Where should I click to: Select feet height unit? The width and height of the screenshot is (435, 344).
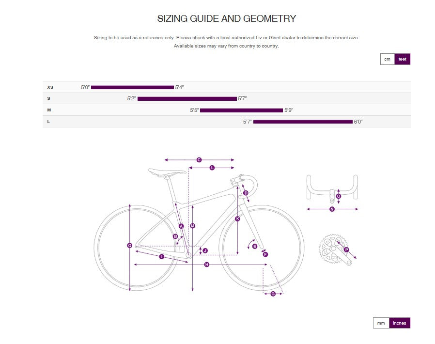point(402,59)
